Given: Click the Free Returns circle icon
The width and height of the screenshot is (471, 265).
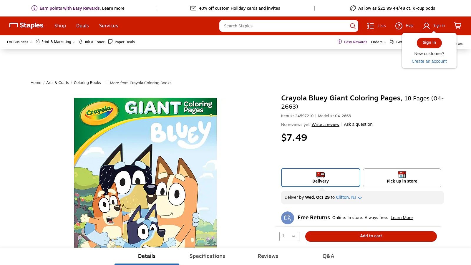Looking at the screenshot, I should coord(287,218).
